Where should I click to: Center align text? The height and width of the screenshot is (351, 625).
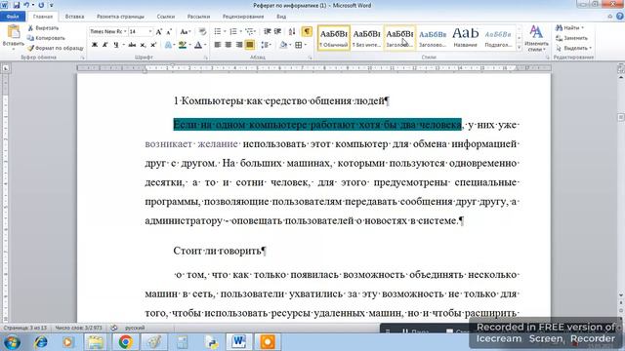tap(229, 45)
